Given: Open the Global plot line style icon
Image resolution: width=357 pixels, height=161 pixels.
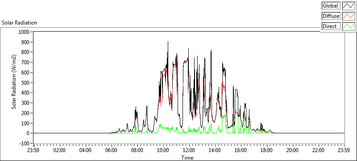Looking at the screenshot, I should (349, 6).
